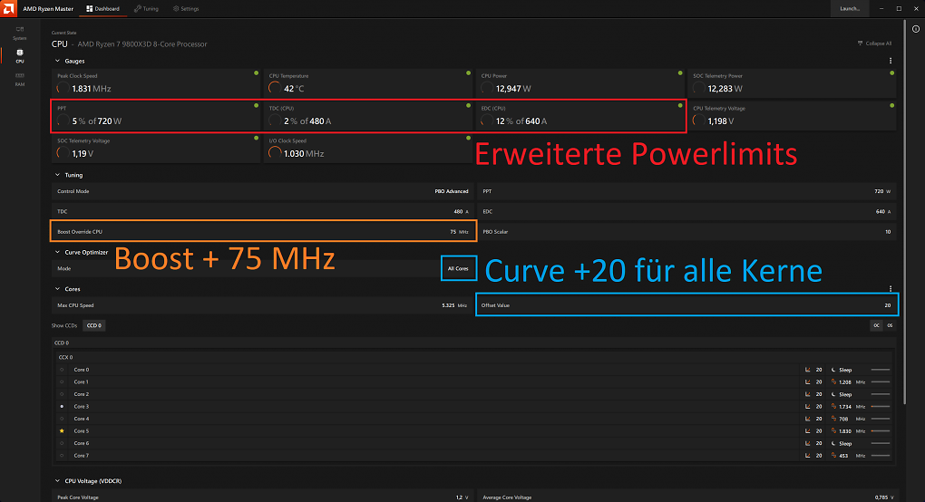Viewport: 925px width, 502px height.
Task: Click the Tuning TDC 480 A row
Action: coord(262,211)
